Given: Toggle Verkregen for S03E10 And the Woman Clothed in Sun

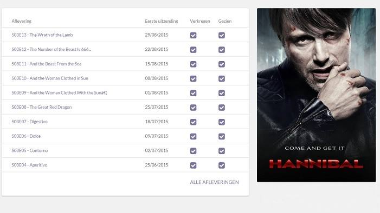Looking at the screenshot, I should [x=193, y=78].
